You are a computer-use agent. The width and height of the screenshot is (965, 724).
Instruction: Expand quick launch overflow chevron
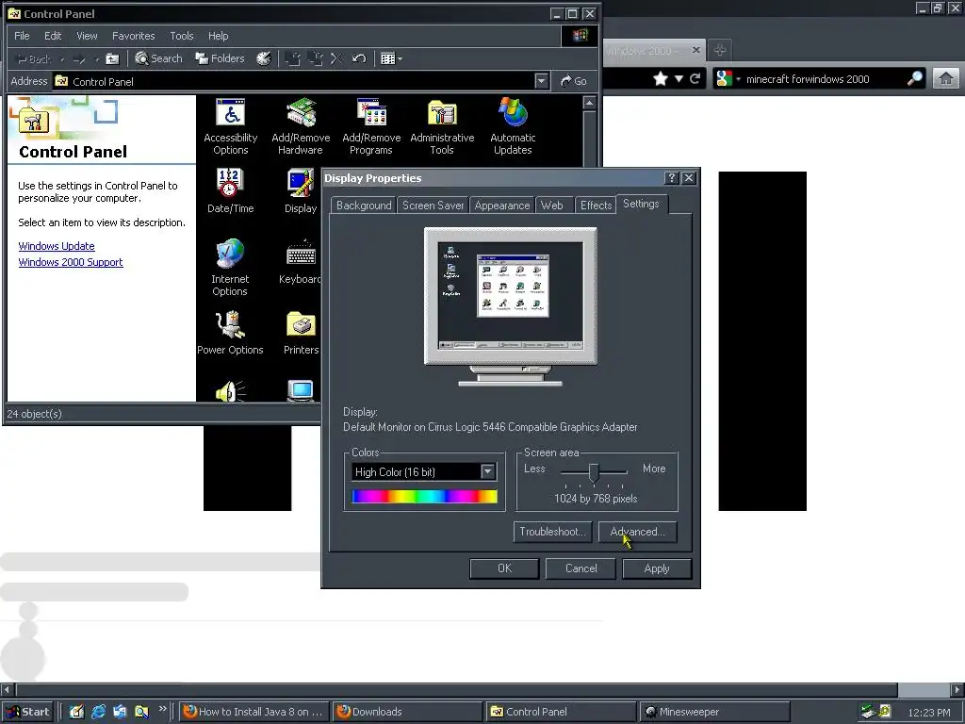162,709
